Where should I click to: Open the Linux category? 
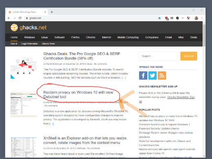click(44, 37)
